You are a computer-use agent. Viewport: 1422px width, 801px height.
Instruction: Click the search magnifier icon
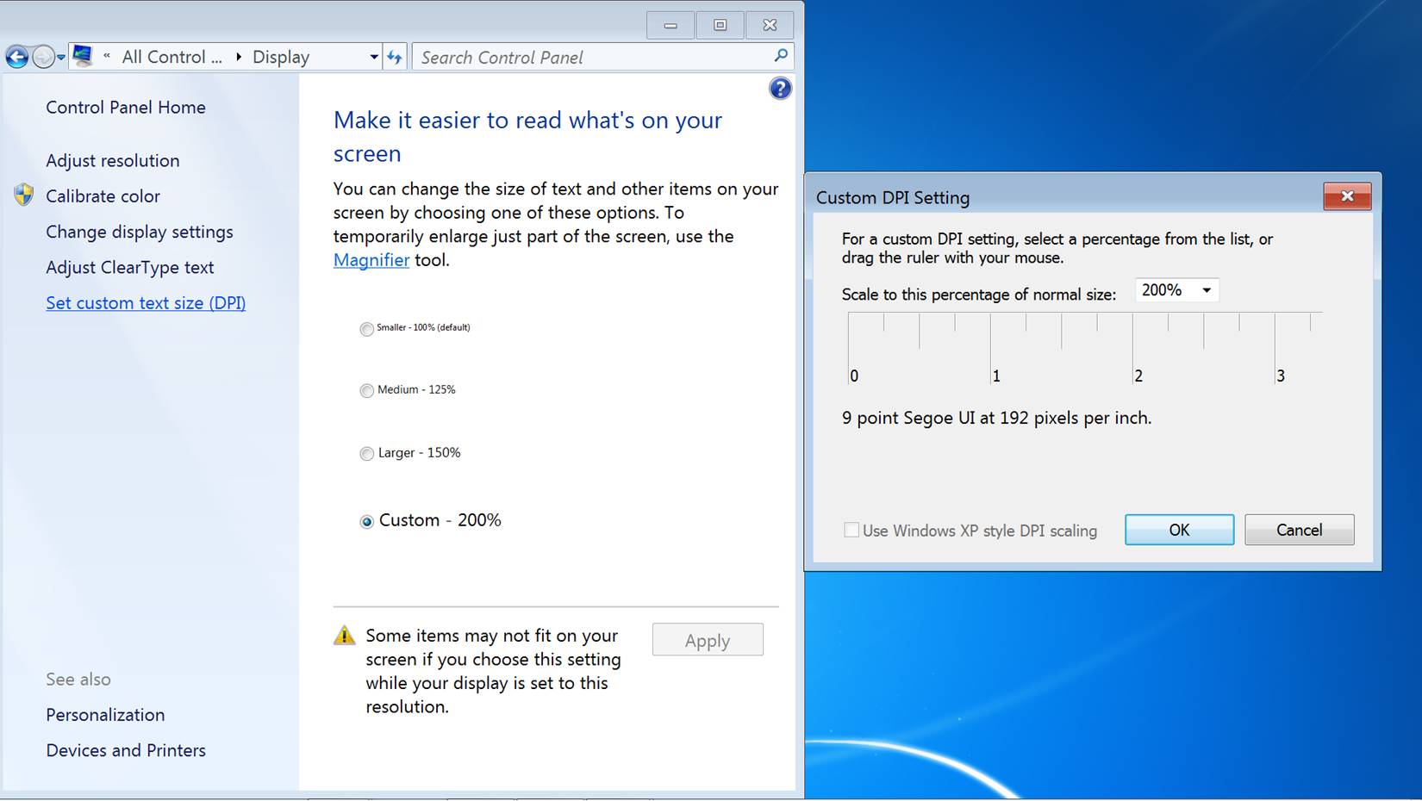tap(781, 56)
